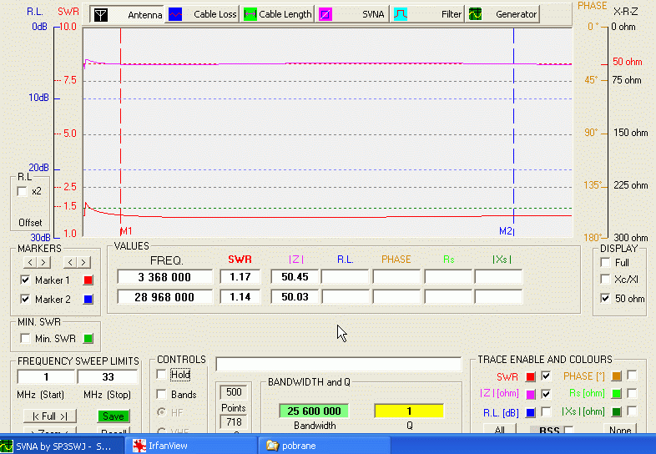Viewport: 656px width, 454px height.
Task: Click the |< Full >| sweep button
Action: (x=49, y=416)
